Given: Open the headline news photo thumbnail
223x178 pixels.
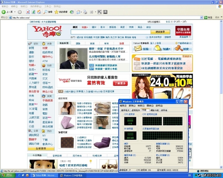Looking at the screenshot, I should tap(73, 58).
